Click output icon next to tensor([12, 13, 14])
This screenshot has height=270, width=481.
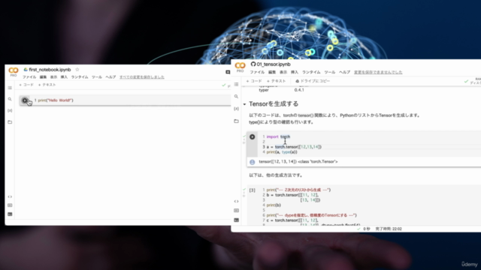point(253,162)
